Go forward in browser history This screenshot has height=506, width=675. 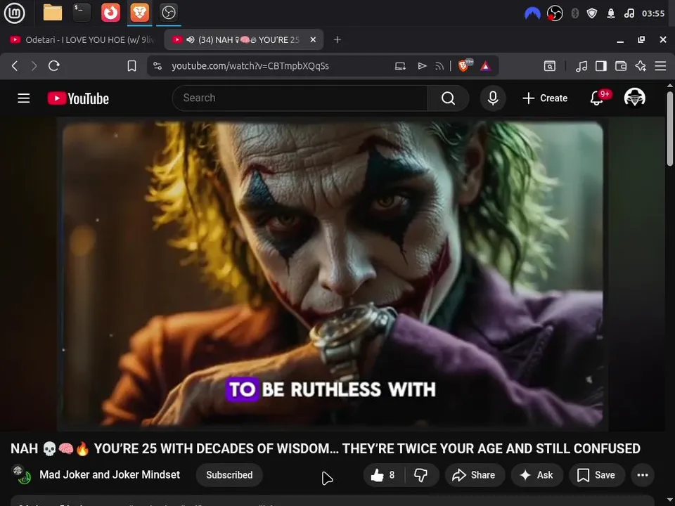coord(34,66)
